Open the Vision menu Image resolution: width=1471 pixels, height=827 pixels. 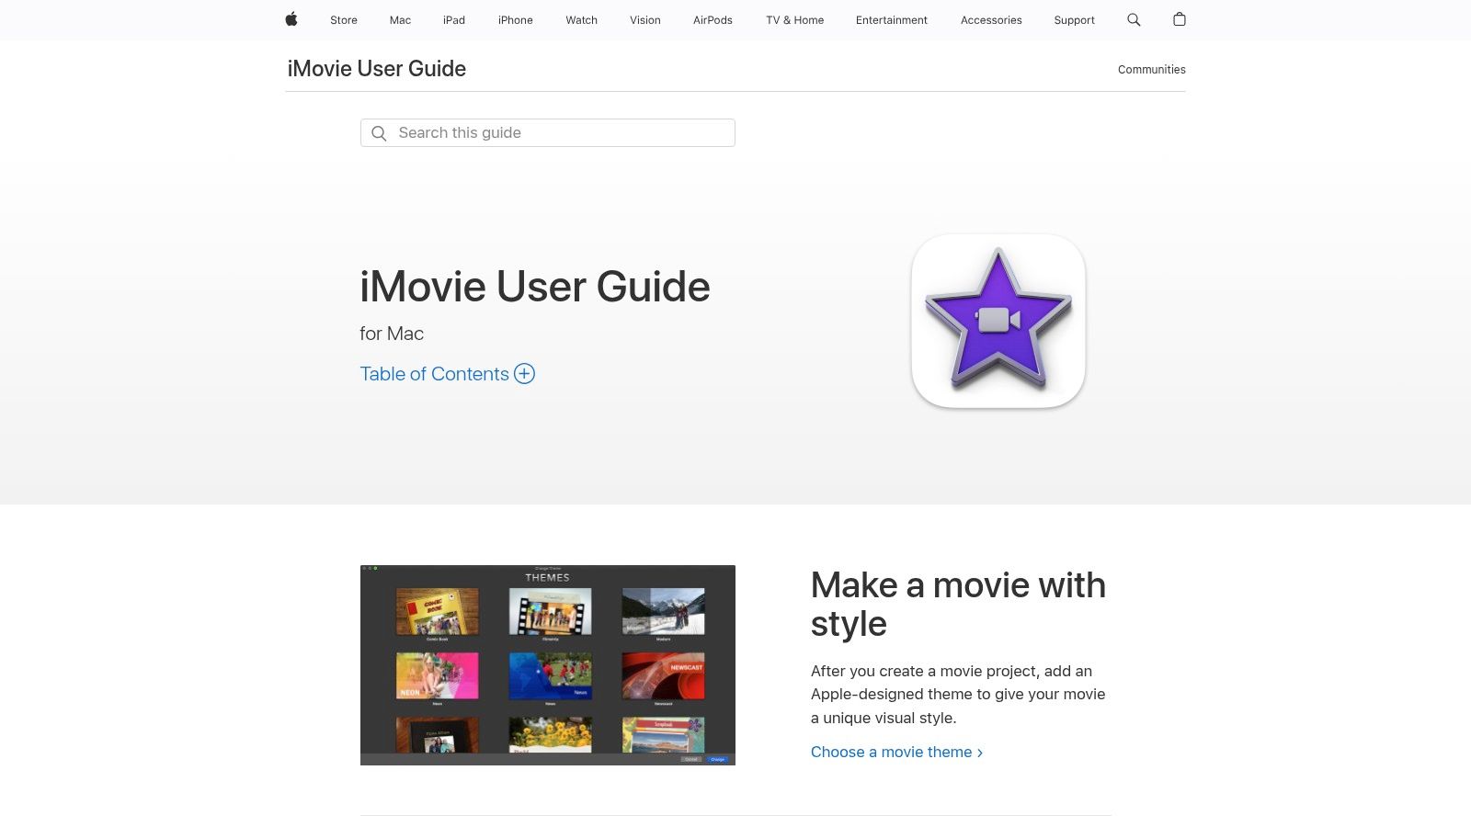tap(645, 20)
